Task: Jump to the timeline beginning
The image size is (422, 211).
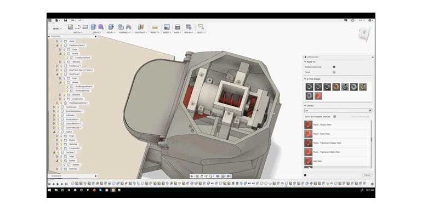Action: point(49,184)
